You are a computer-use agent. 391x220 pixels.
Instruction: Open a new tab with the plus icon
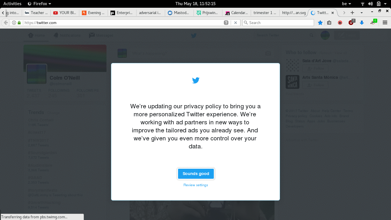pyautogui.click(x=352, y=13)
